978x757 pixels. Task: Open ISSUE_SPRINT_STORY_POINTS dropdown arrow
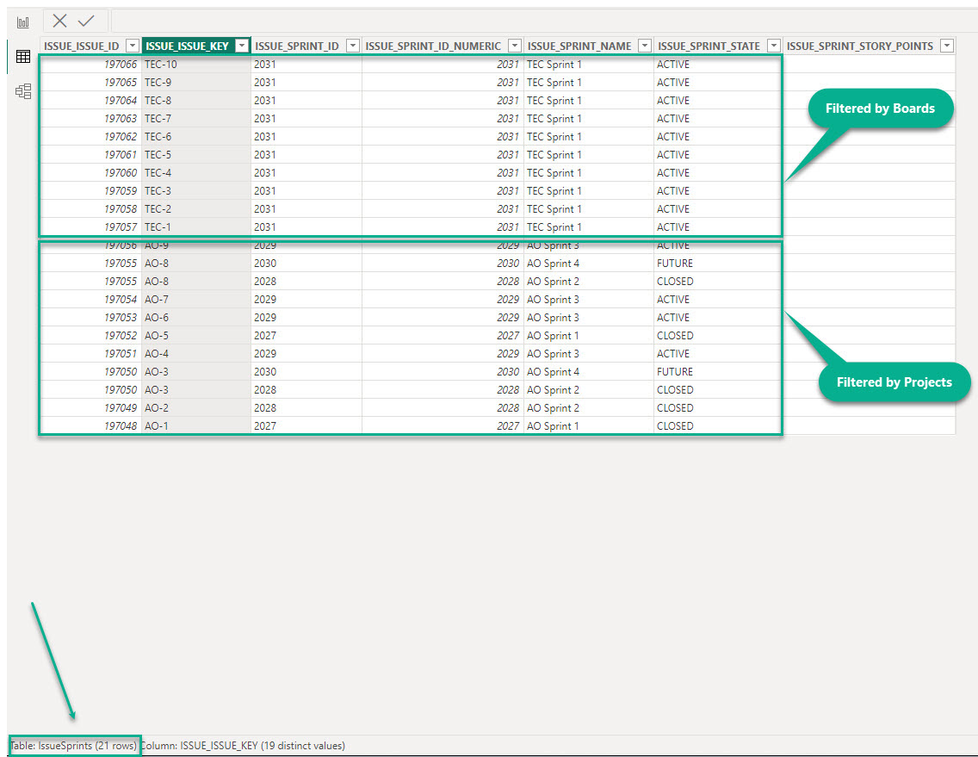click(947, 47)
